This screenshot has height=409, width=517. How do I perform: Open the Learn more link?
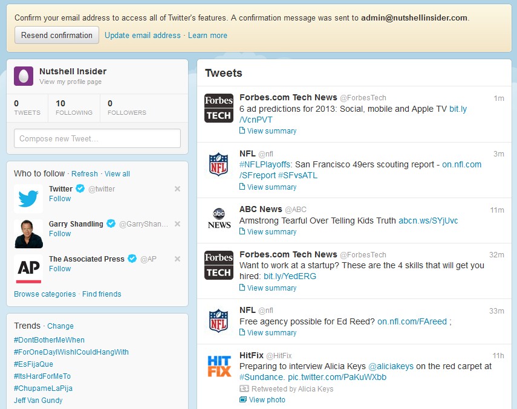pyautogui.click(x=207, y=35)
